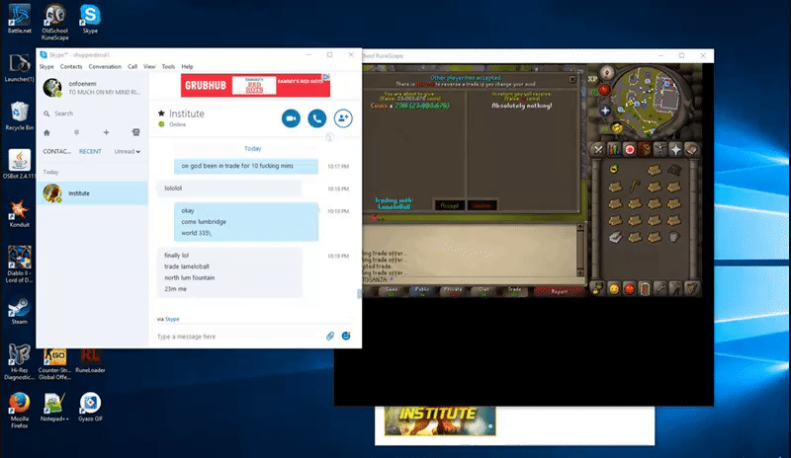Open the View menu in Skype
Image resolution: width=791 pixels, height=458 pixels.
(x=149, y=66)
